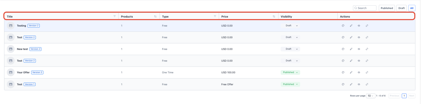Click the Your Offer title
This screenshot has width=421, height=104.
point(23,73)
